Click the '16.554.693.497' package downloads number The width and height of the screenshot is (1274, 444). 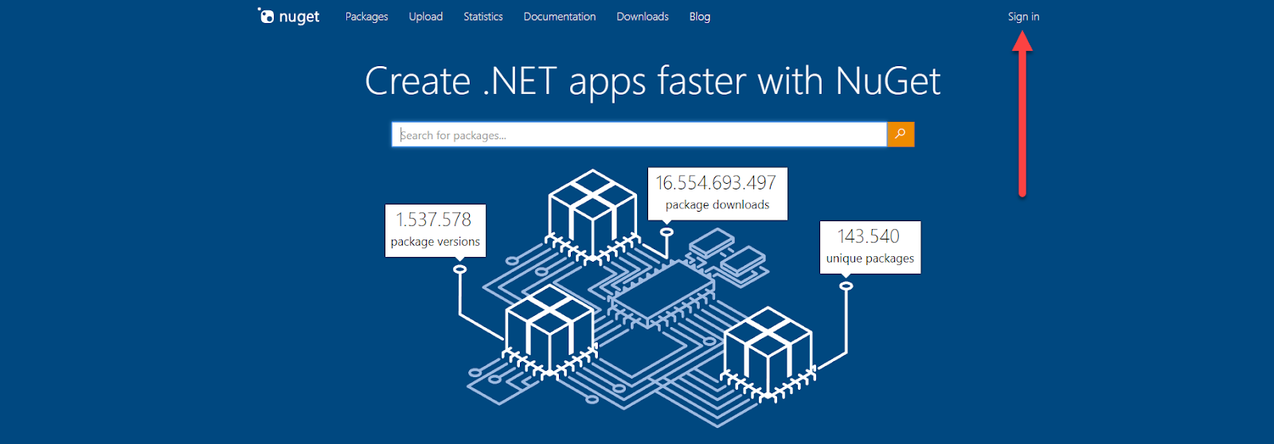point(716,183)
